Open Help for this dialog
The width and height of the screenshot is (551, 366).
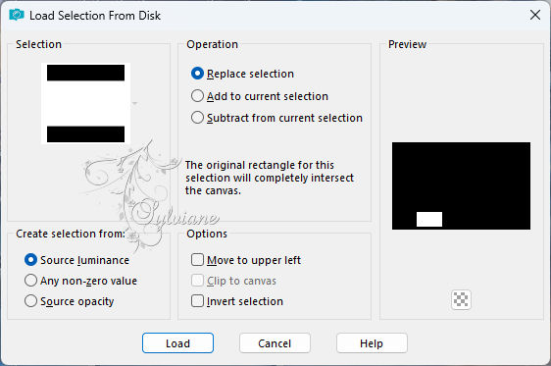click(372, 342)
